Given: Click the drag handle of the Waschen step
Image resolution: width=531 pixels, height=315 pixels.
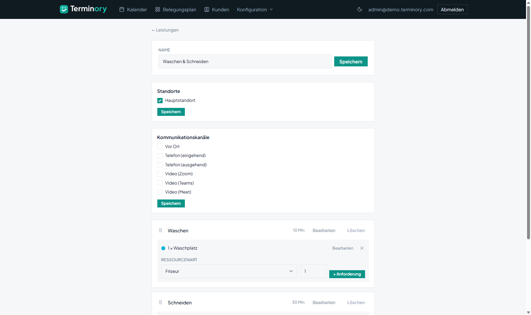Looking at the screenshot, I should (161, 230).
